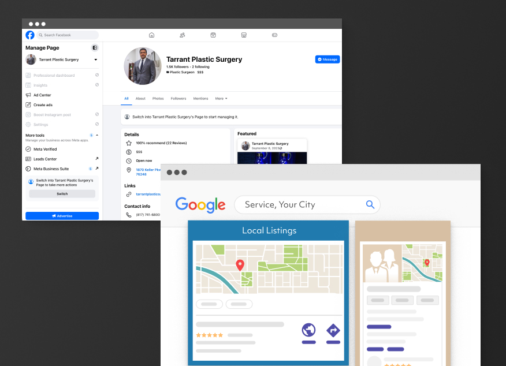Click the five-star rating in listing
The width and height of the screenshot is (506, 366).
(210, 335)
